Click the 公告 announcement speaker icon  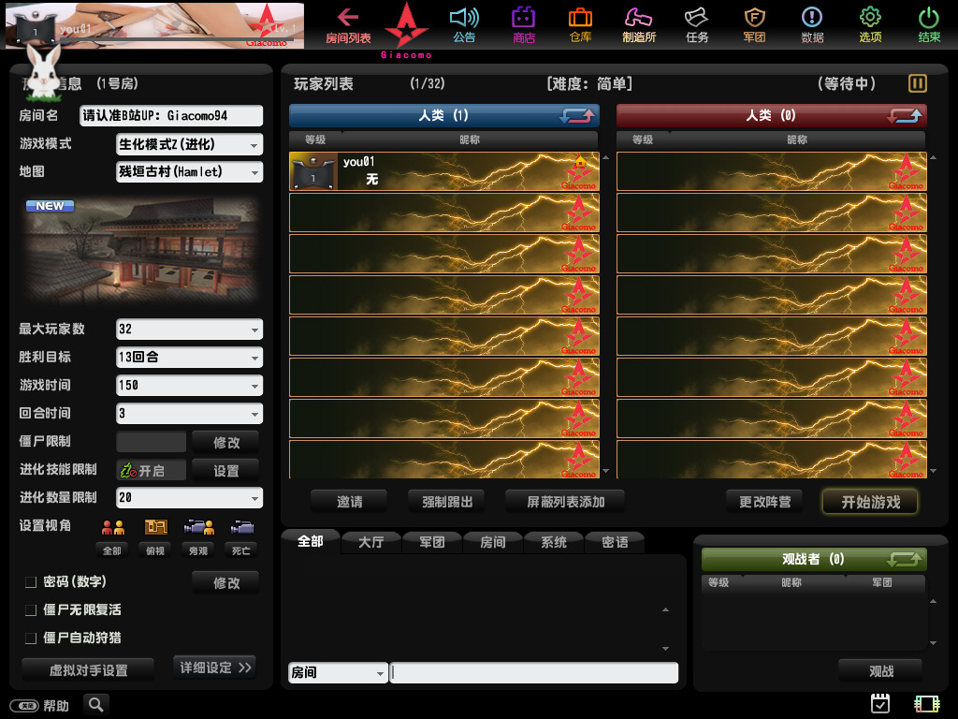(x=464, y=19)
